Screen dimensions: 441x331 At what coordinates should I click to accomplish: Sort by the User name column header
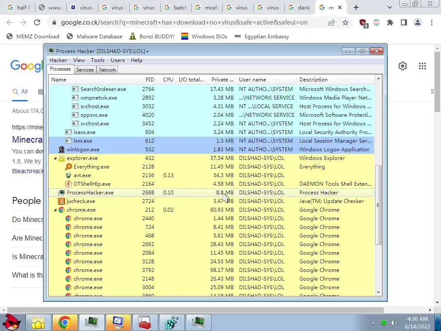click(x=266, y=80)
